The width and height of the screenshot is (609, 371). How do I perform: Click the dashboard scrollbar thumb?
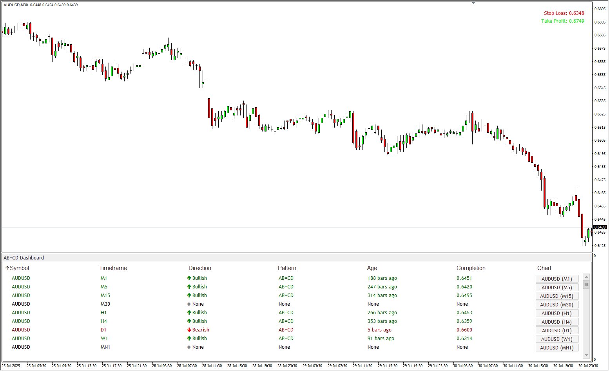(x=586, y=285)
